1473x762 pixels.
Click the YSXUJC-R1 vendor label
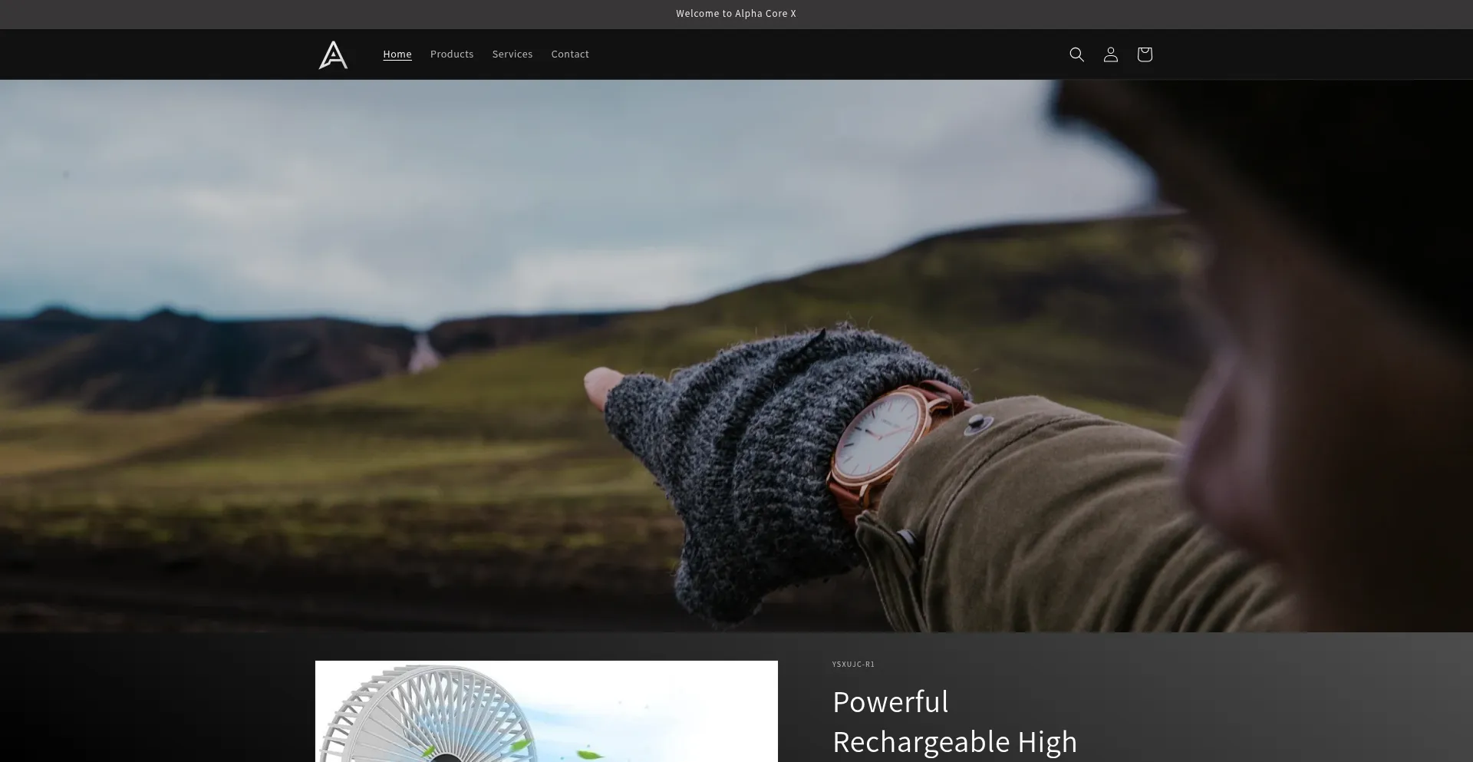coord(853,665)
